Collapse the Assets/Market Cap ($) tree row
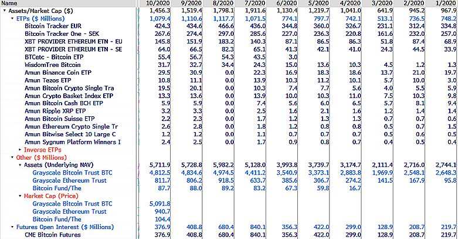The width and height of the screenshot is (458, 239). pos(4,11)
